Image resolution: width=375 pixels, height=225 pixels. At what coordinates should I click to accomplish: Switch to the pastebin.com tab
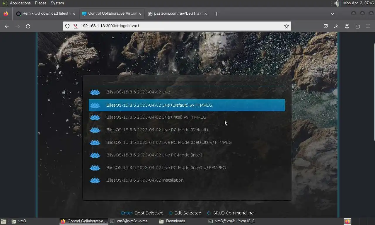tap(178, 14)
